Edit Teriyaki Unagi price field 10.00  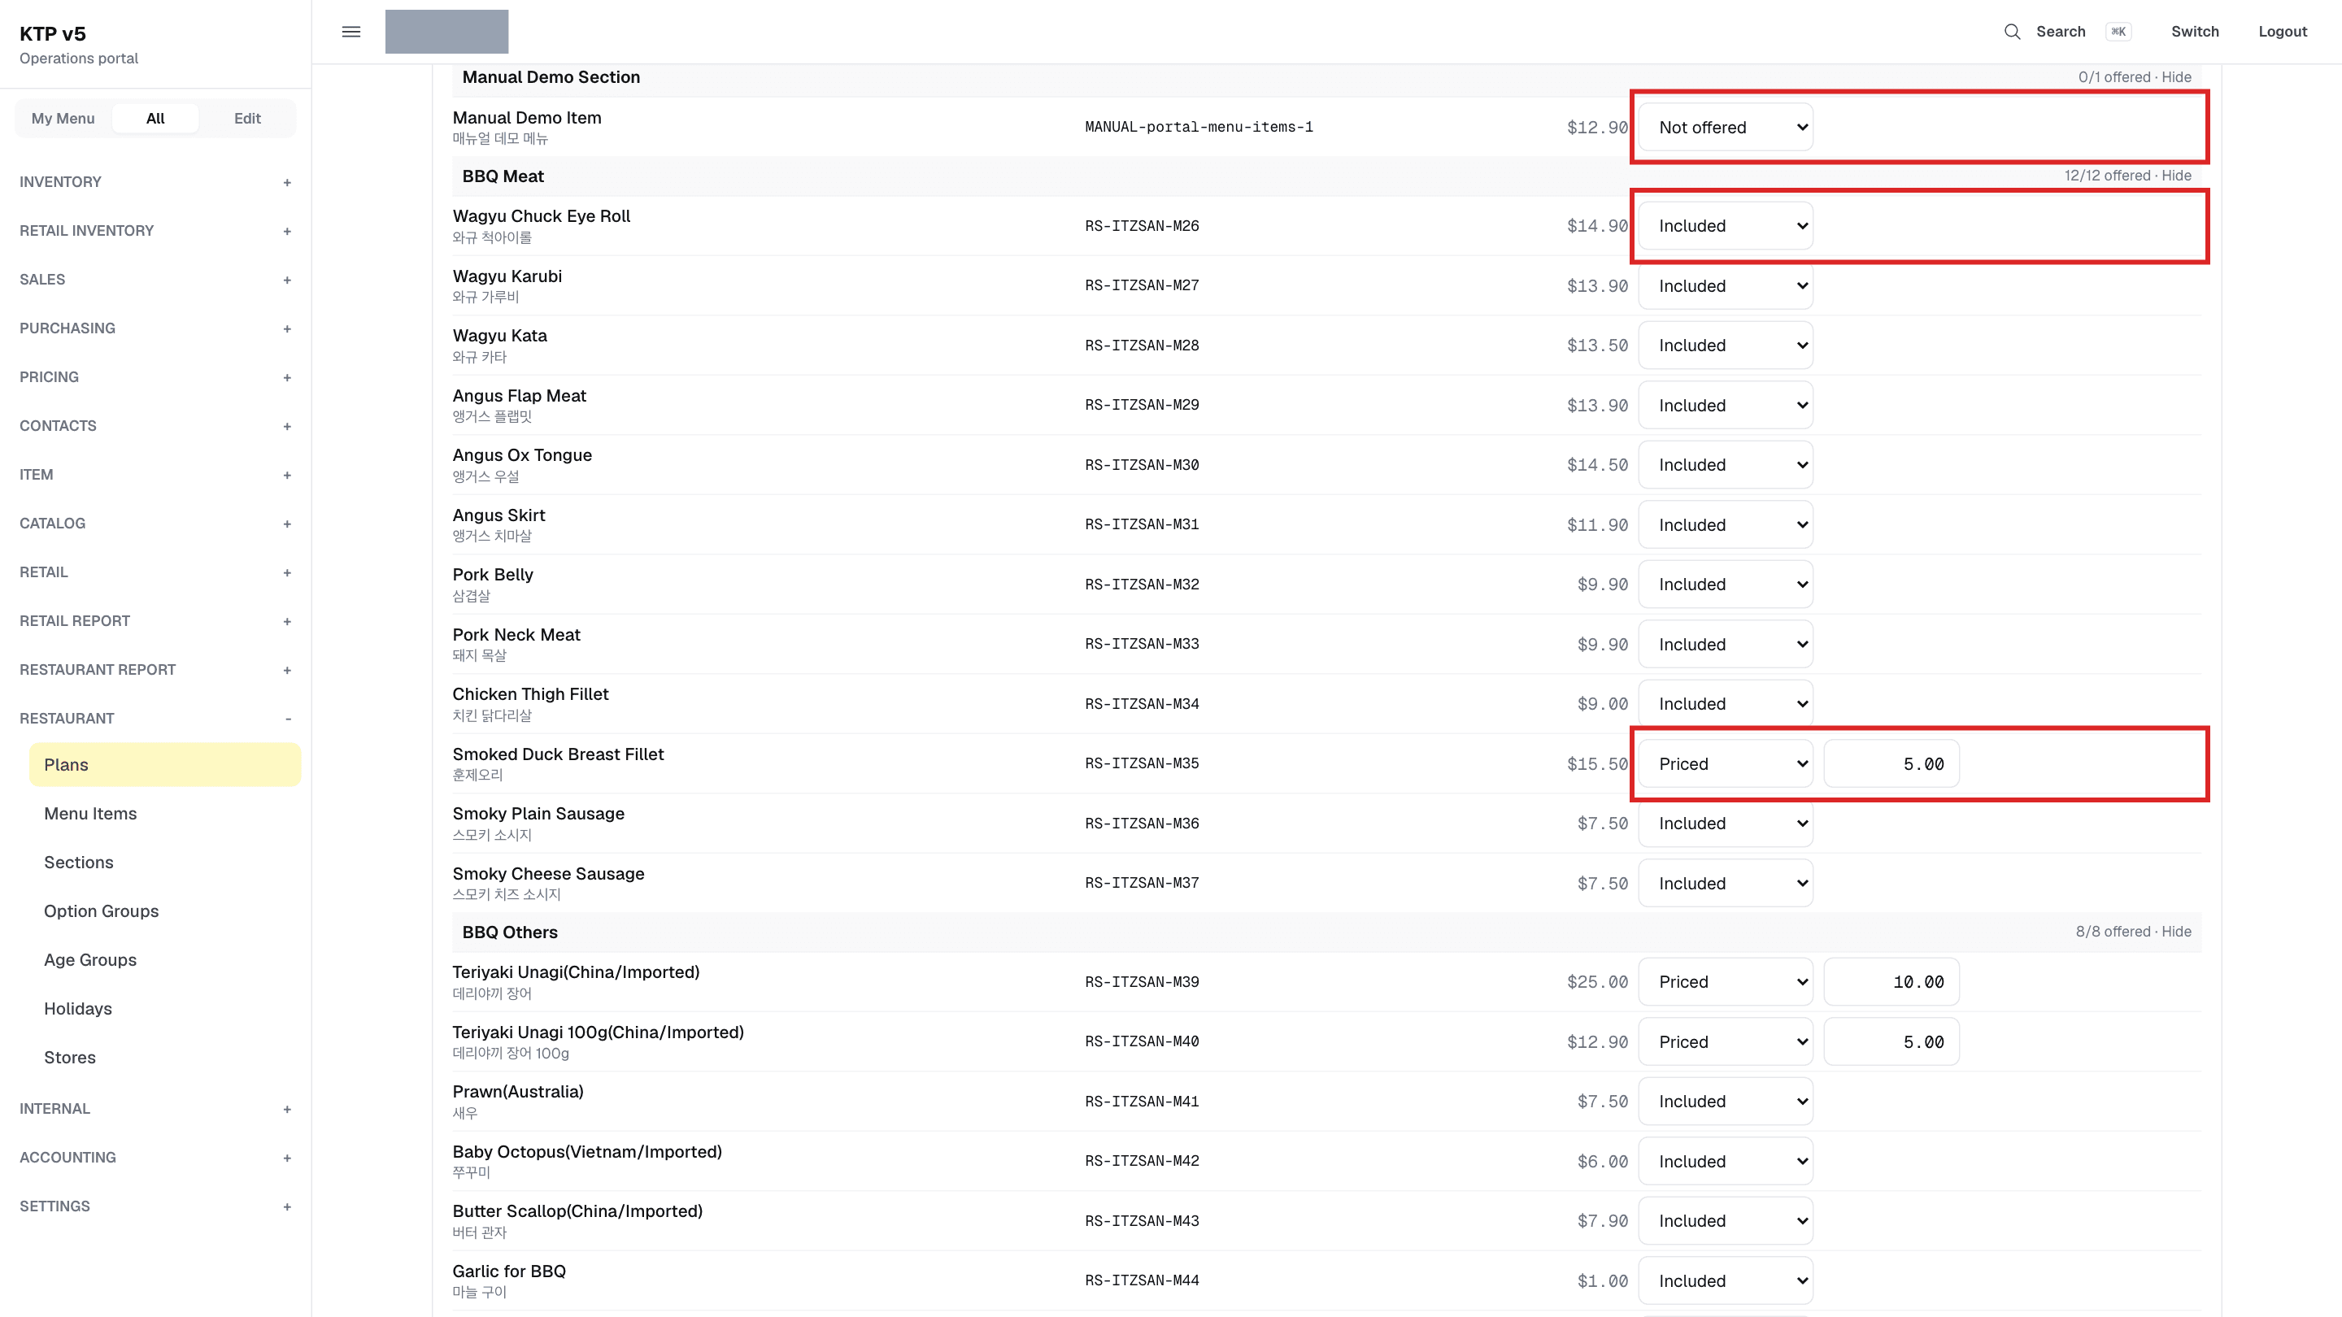point(1891,981)
